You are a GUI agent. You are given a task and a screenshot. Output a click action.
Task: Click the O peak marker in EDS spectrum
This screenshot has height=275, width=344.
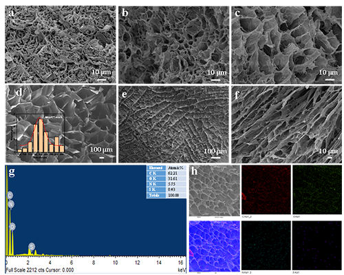pyautogui.click(x=12, y=227)
